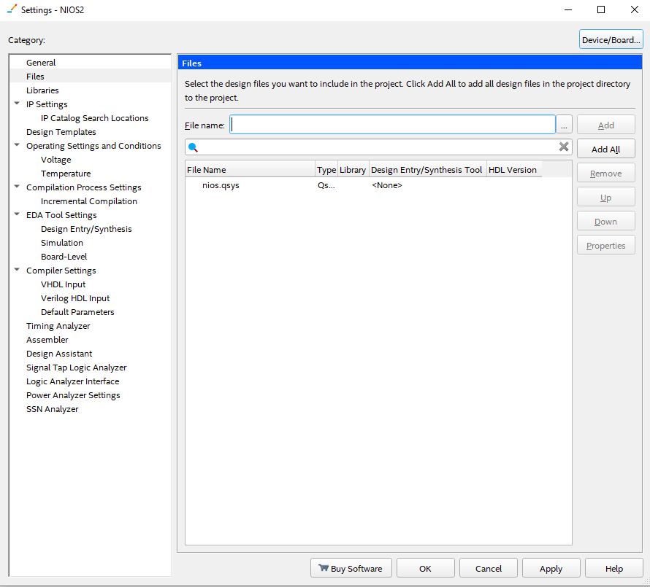650x587 pixels.
Task: Open Design Templates category
Action: (61, 132)
